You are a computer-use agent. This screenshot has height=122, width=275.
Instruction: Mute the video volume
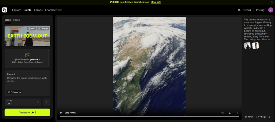tap(222, 113)
